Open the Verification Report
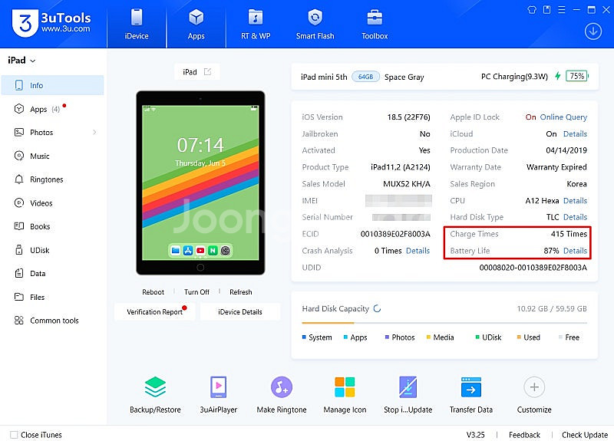The image size is (614, 441). [x=155, y=312]
